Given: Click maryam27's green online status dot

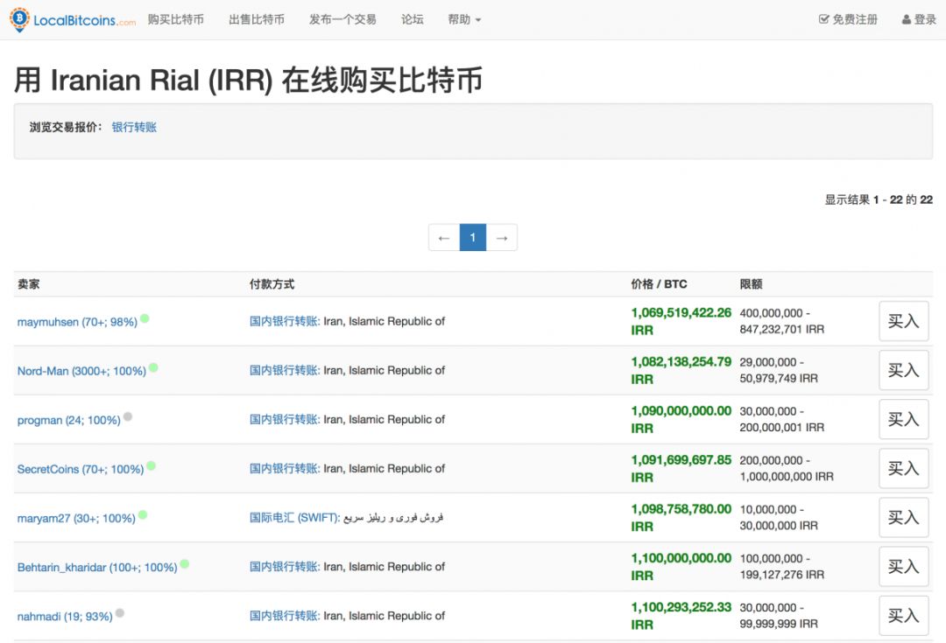Looking at the screenshot, I should point(143,515).
